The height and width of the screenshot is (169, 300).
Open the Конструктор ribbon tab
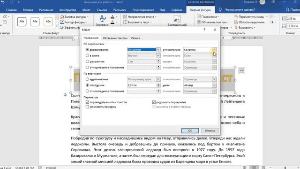point(67,10)
